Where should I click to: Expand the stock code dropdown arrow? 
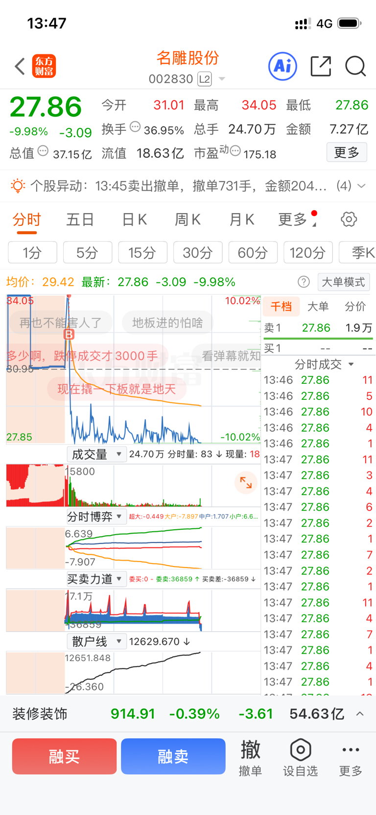[222, 79]
